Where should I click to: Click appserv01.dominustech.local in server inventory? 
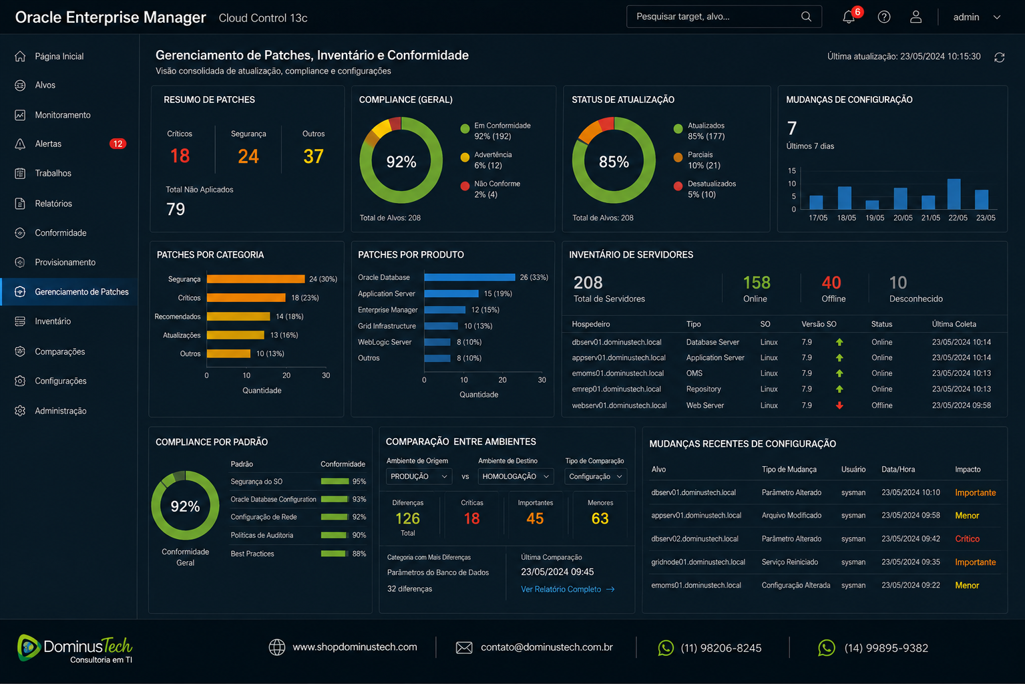[x=618, y=358]
